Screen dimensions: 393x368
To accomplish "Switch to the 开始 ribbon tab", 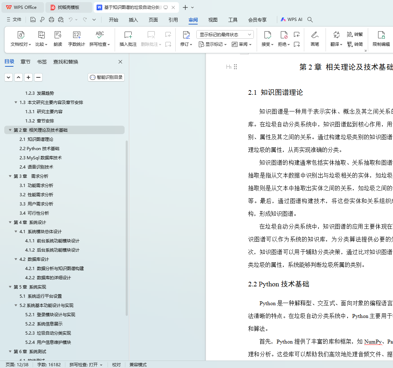I will [114, 20].
